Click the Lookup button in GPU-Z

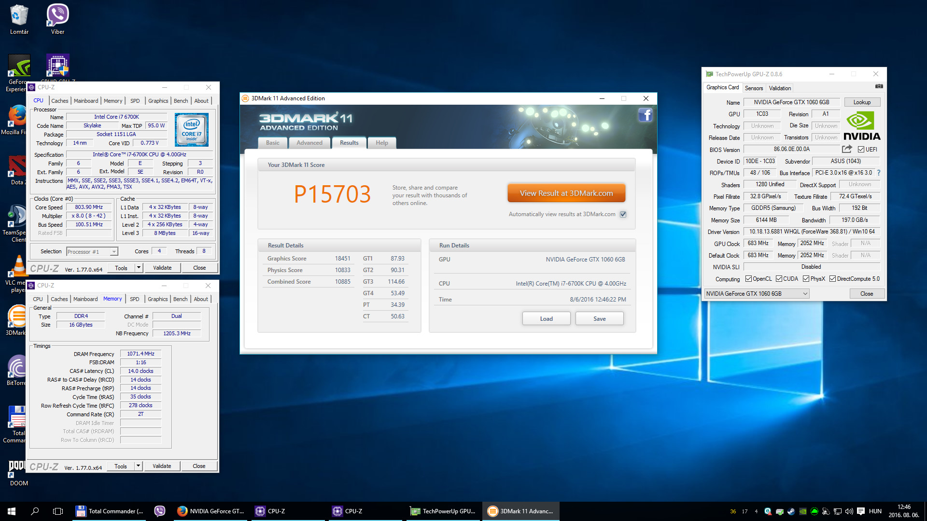862,102
